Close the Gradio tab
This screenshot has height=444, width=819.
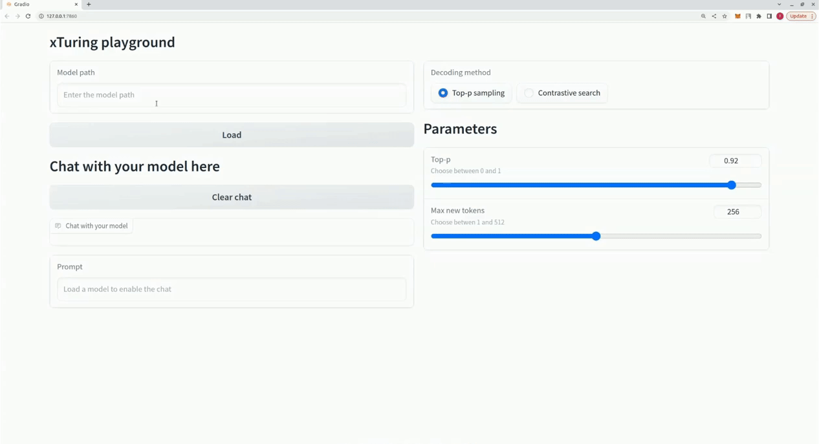(76, 5)
